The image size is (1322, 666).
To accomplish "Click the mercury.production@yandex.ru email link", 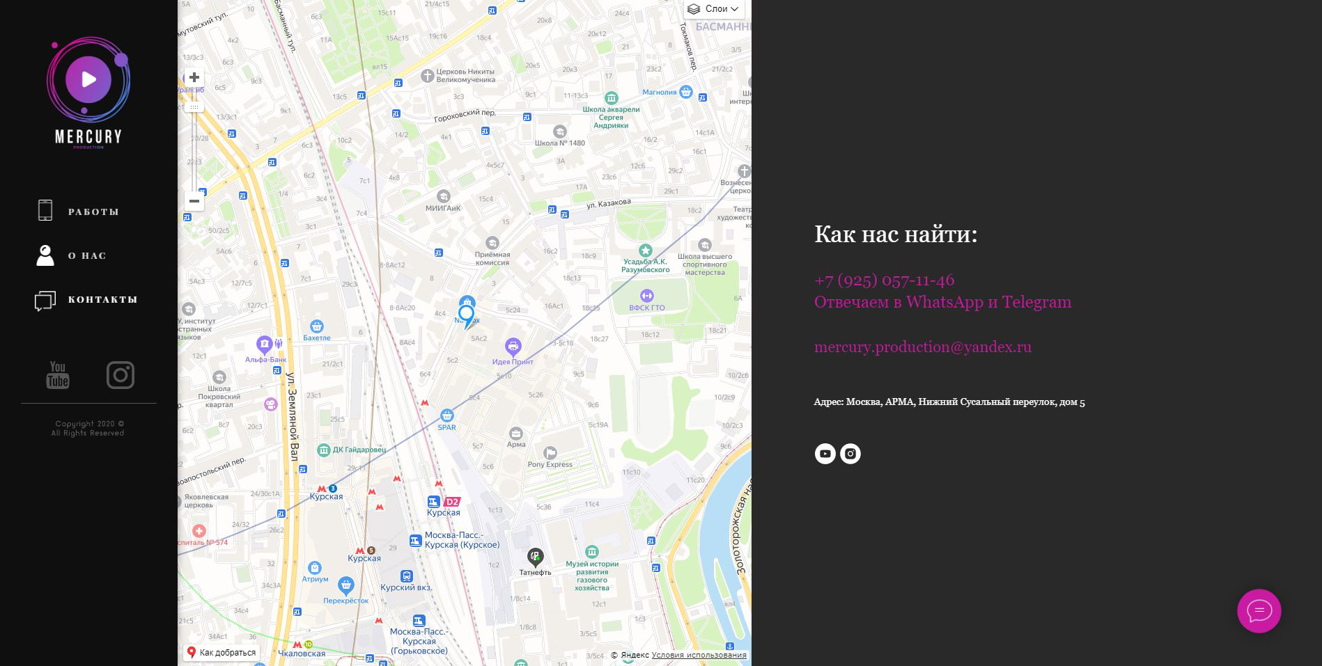I will [x=923, y=347].
